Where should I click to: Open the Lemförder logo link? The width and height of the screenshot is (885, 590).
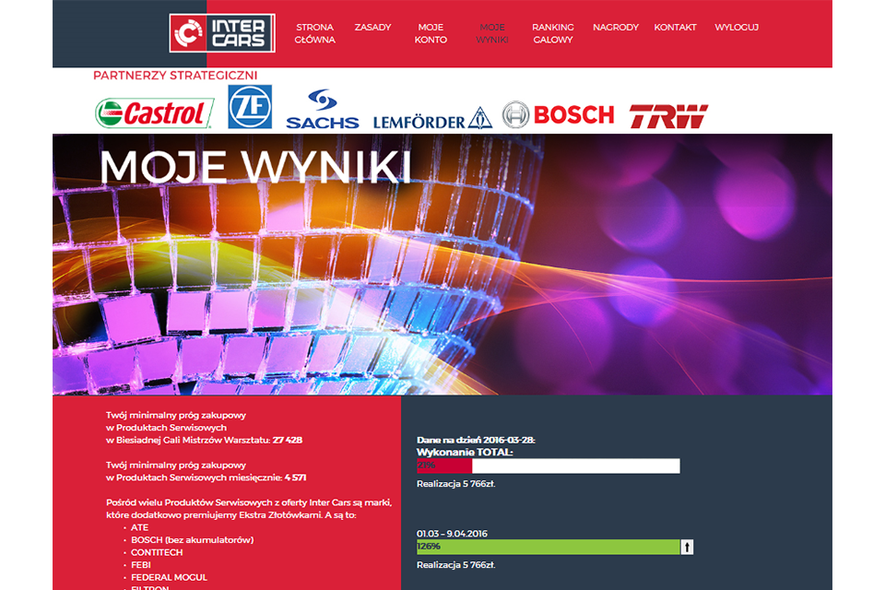point(433,119)
